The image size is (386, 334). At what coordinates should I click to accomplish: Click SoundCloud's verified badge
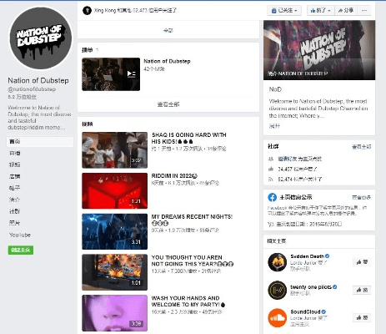point(323,311)
